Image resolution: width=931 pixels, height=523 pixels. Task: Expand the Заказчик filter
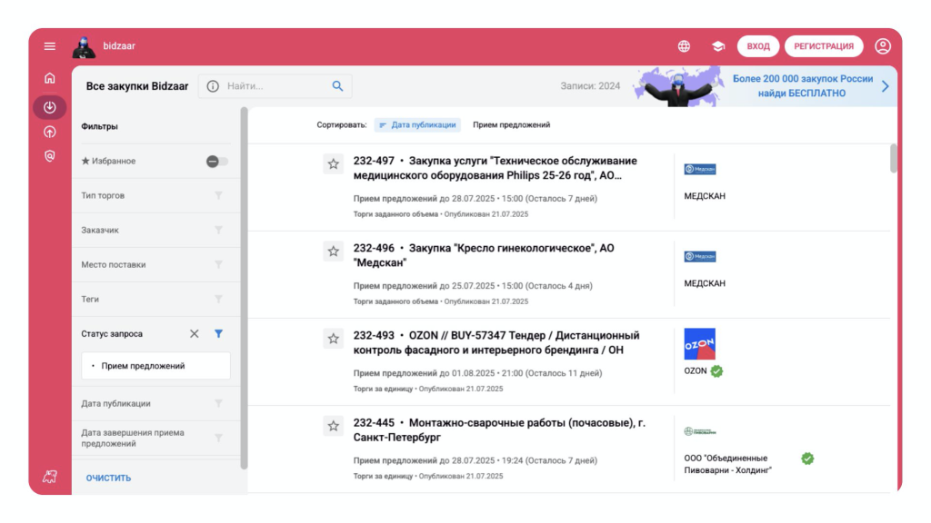point(155,230)
